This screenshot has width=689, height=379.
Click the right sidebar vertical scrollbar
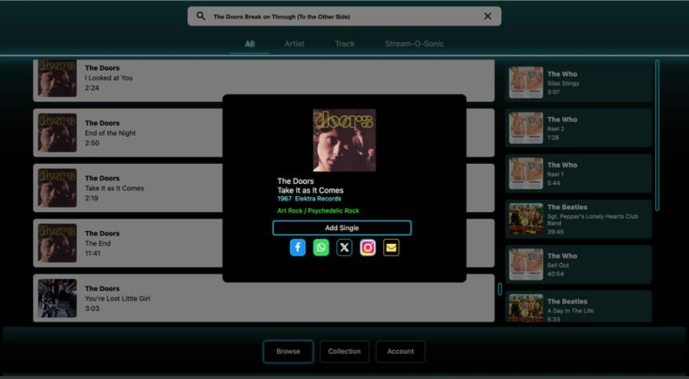657,135
